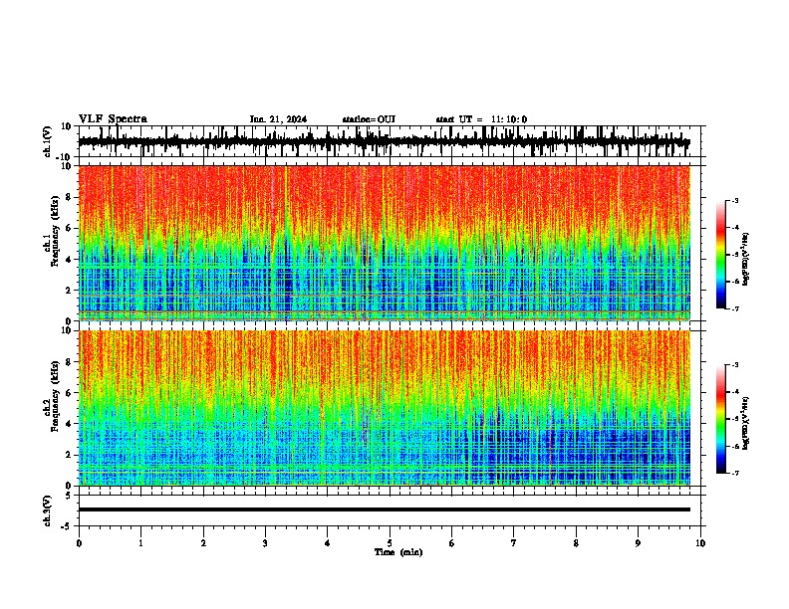Click the station=OUI label
The width and height of the screenshot is (789, 609).
pos(369,119)
